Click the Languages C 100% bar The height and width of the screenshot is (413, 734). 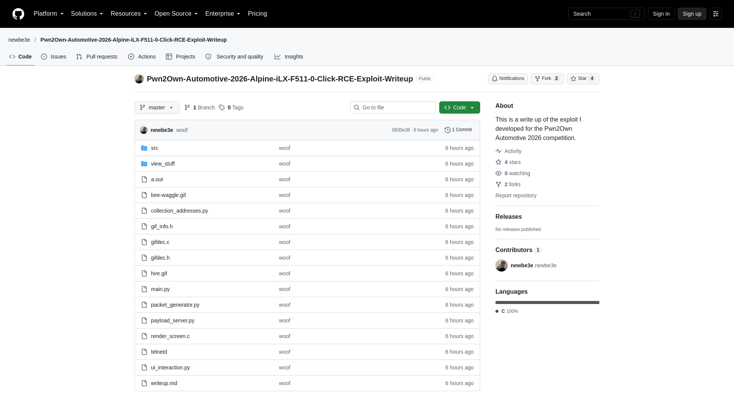tap(547, 302)
